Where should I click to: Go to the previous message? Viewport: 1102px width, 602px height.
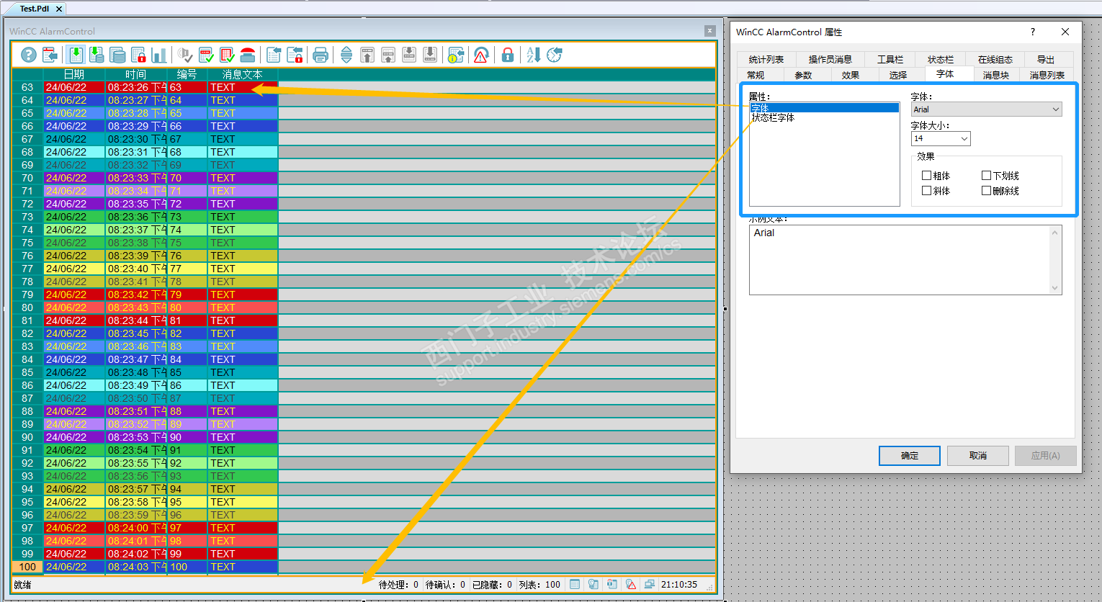[x=388, y=55]
